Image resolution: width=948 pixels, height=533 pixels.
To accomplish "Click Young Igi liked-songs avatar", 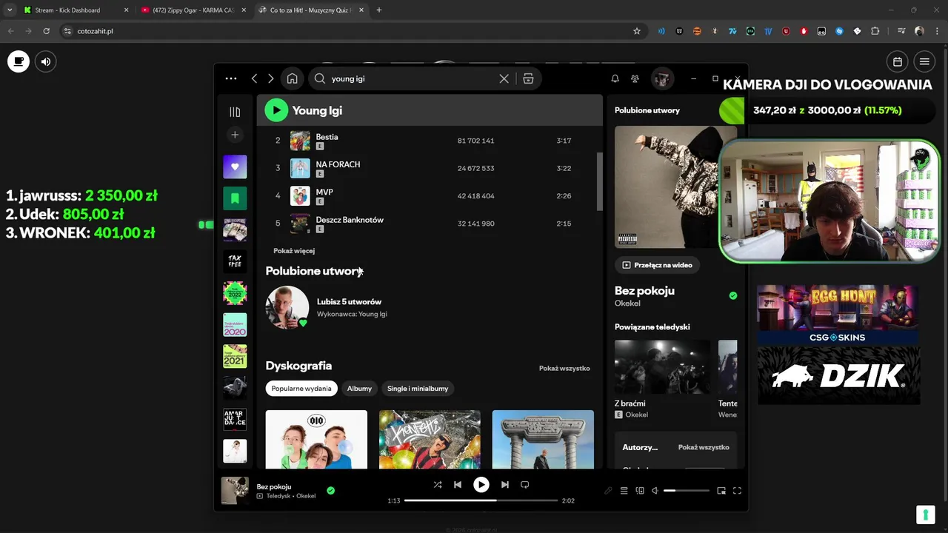I will (287, 307).
